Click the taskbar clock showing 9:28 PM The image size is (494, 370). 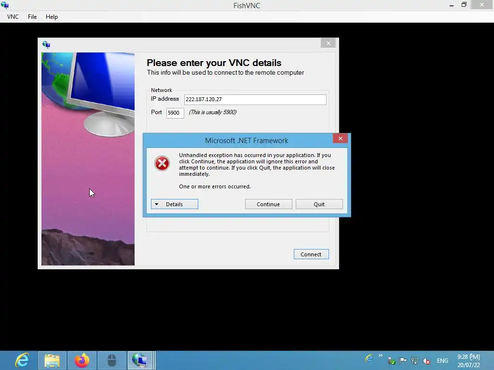tap(469, 361)
